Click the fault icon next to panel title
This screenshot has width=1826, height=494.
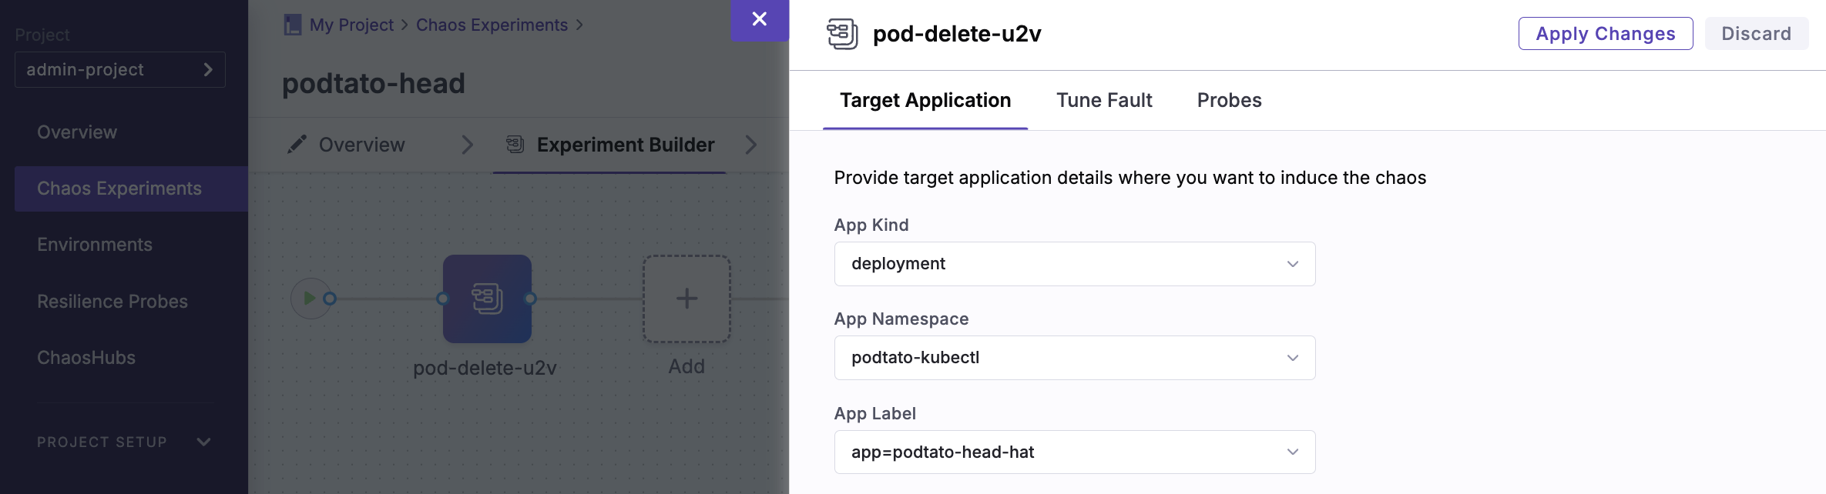pyautogui.click(x=842, y=34)
